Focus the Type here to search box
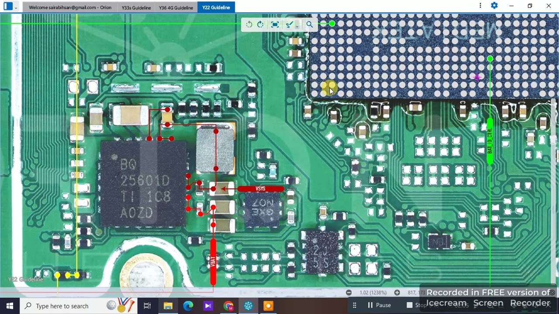This screenshot has height=314, width=559. 79,306
